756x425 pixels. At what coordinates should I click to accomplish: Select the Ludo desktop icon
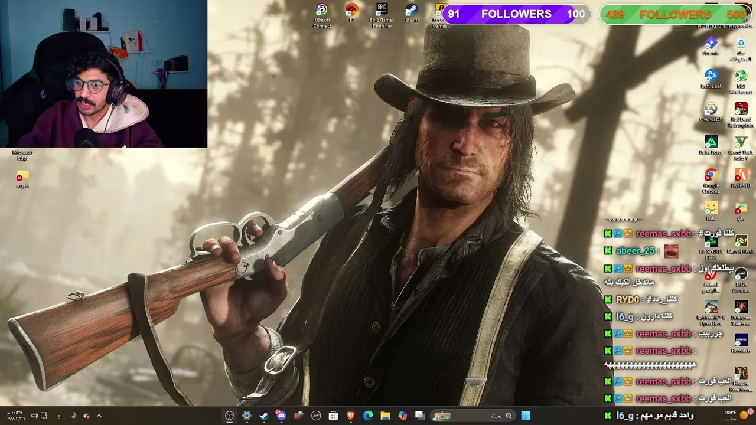711,211
